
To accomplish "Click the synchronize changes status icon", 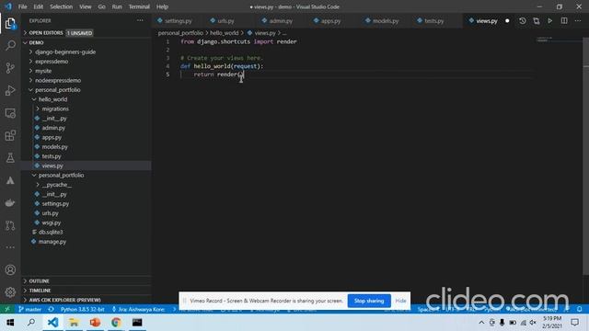I will pos(52,309).
